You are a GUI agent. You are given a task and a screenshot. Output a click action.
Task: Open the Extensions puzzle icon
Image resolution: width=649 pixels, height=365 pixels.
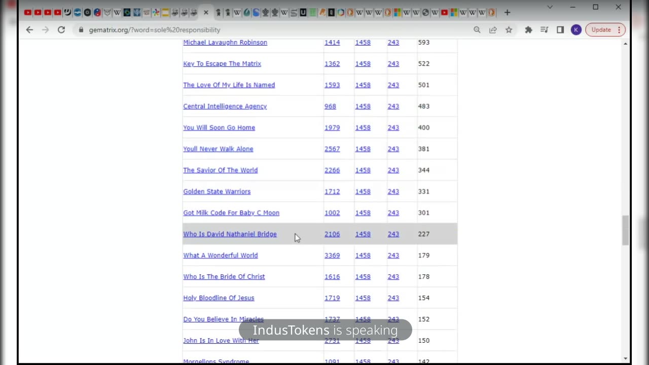coord(528,30)
